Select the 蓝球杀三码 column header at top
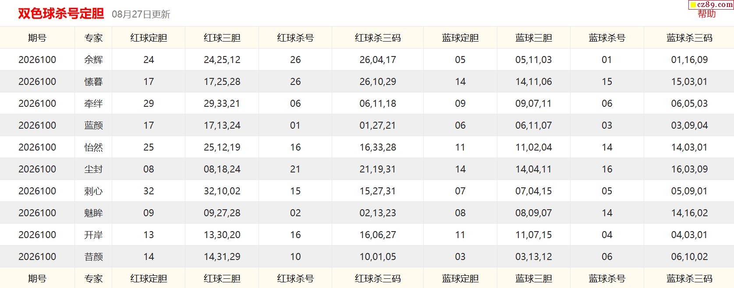Viewport: 734px width, 288px height. [689, 38]
